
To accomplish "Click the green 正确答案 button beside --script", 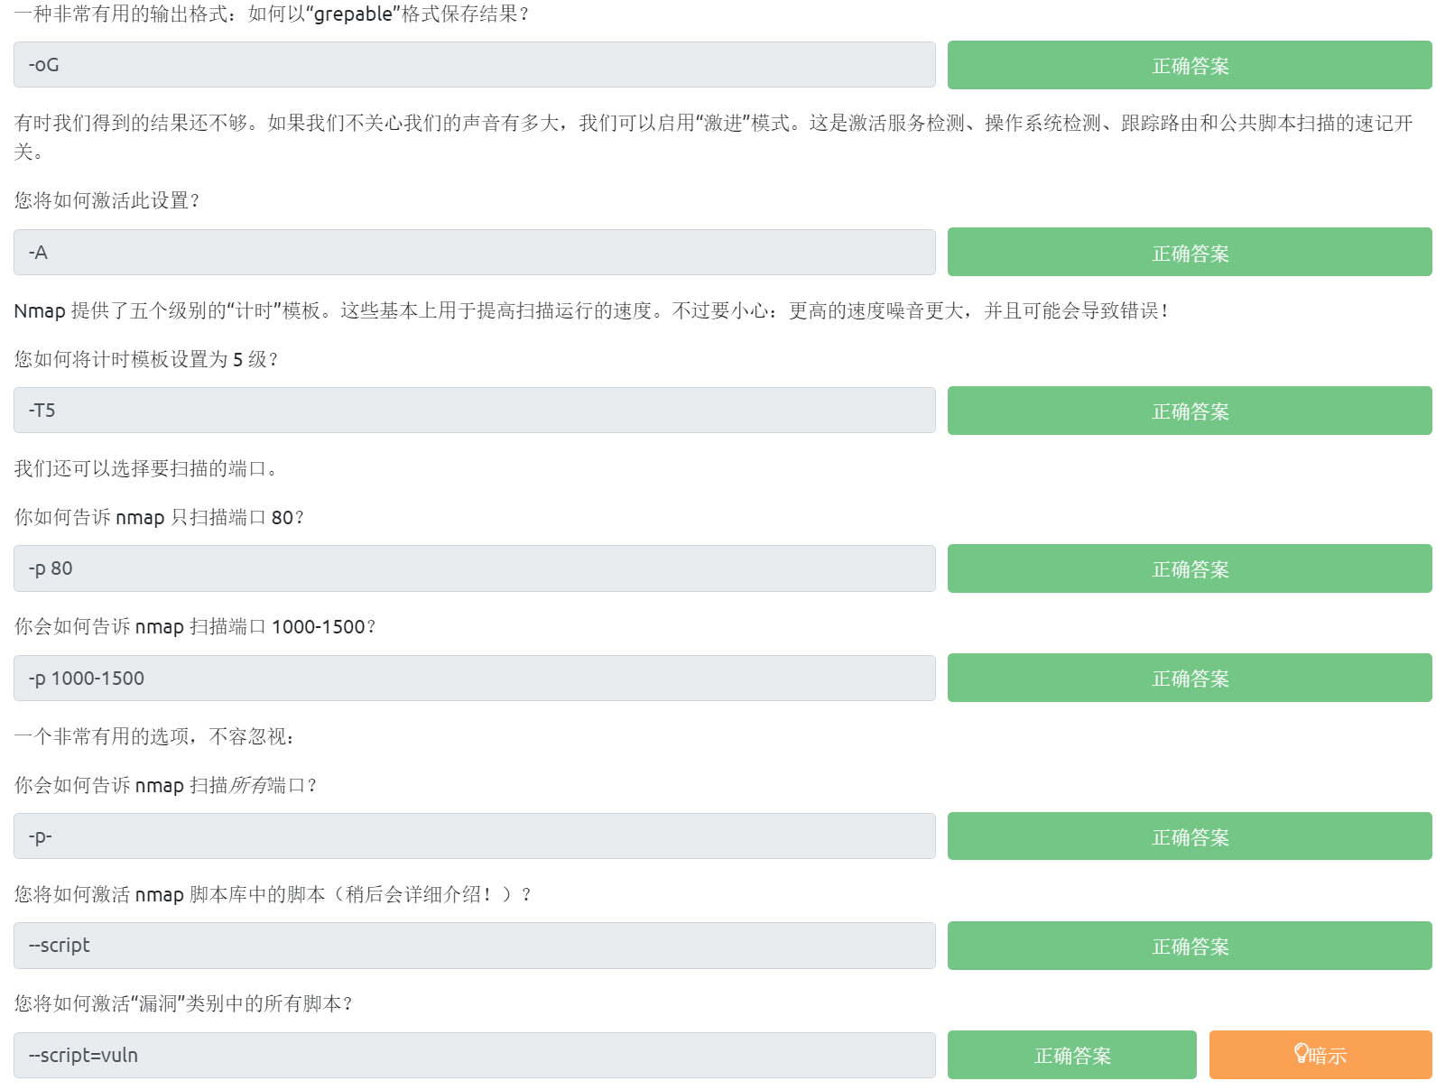I will (x=1190, y=946).
